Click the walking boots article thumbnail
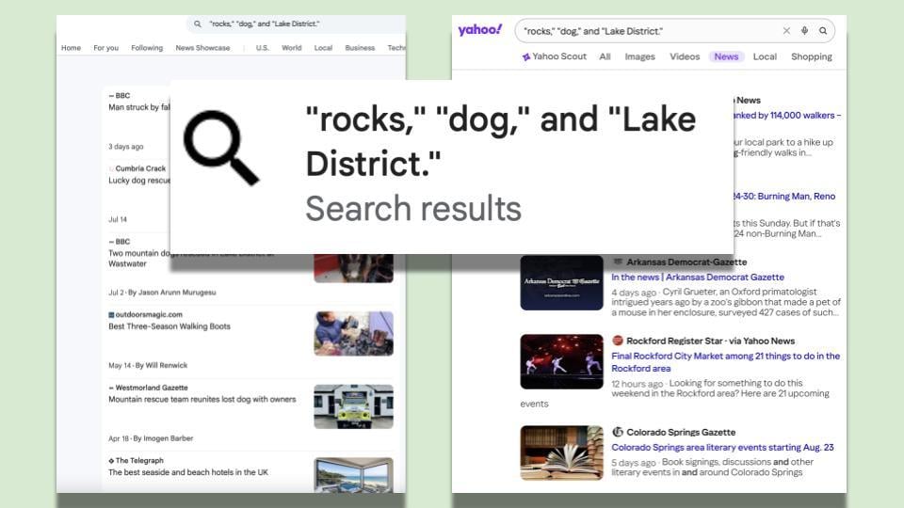Image resolution: width=904 pixels, height=508 pixels. (353, 333)
